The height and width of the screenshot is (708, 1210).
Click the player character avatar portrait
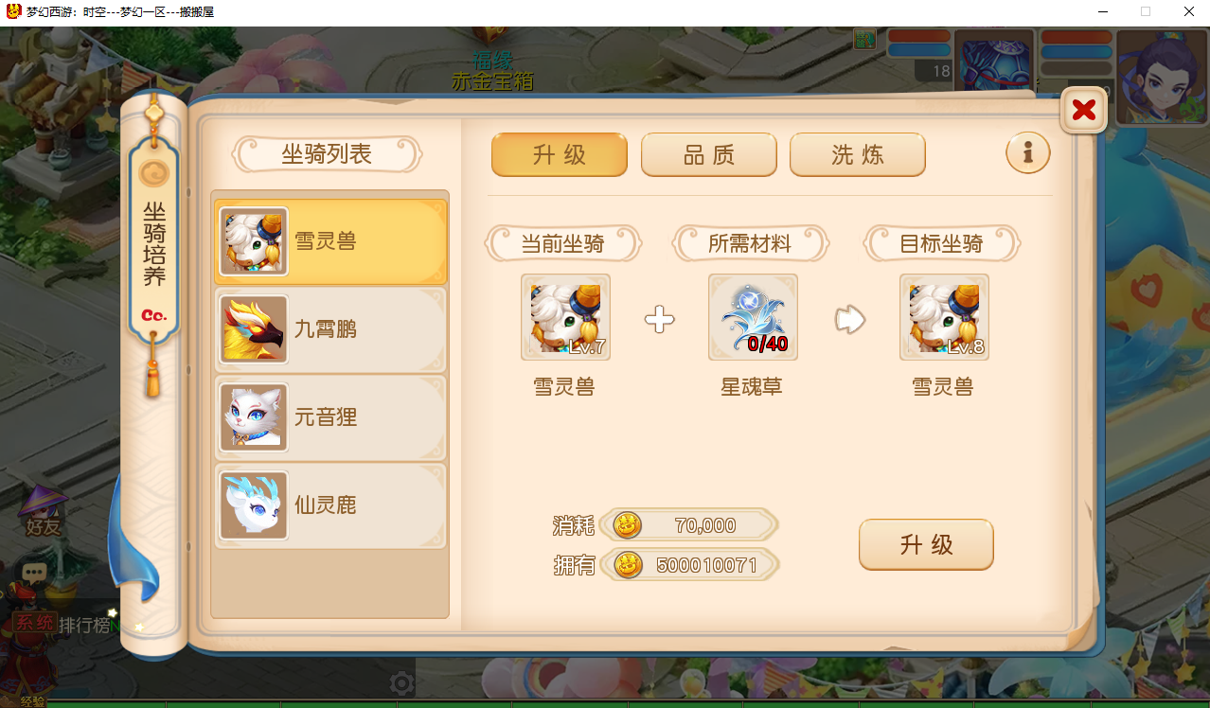(x=1161, y=77)
